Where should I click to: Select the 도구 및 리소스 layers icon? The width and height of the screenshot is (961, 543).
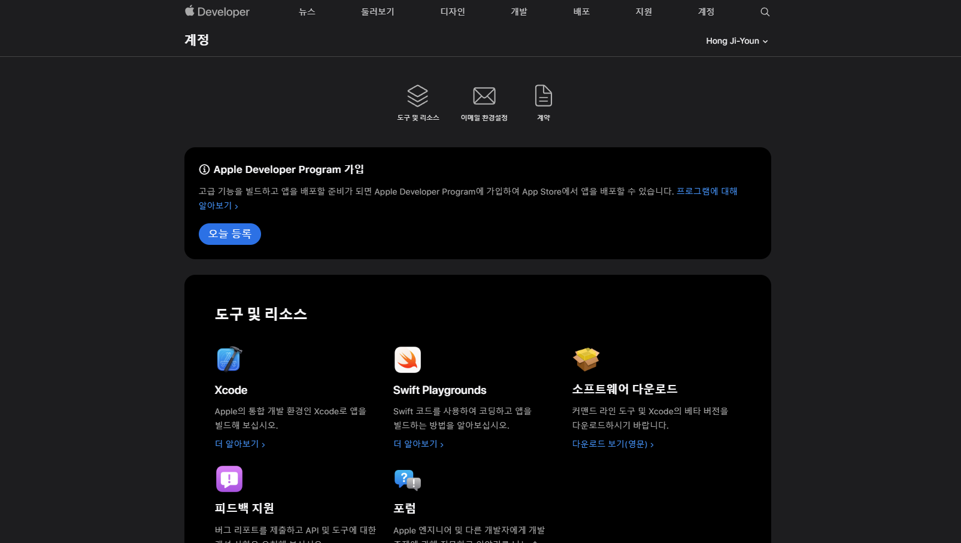point(418,95)
